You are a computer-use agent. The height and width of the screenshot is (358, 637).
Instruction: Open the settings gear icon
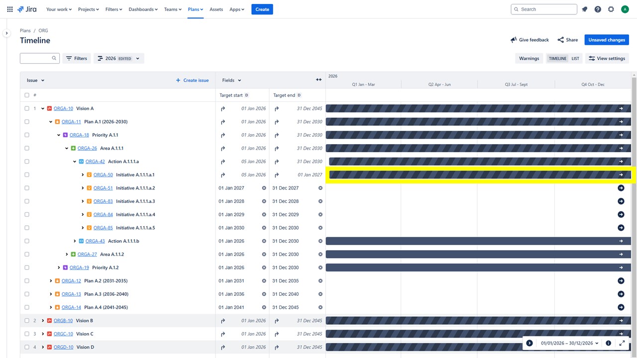pyautogui.click(x=611, y=9)
